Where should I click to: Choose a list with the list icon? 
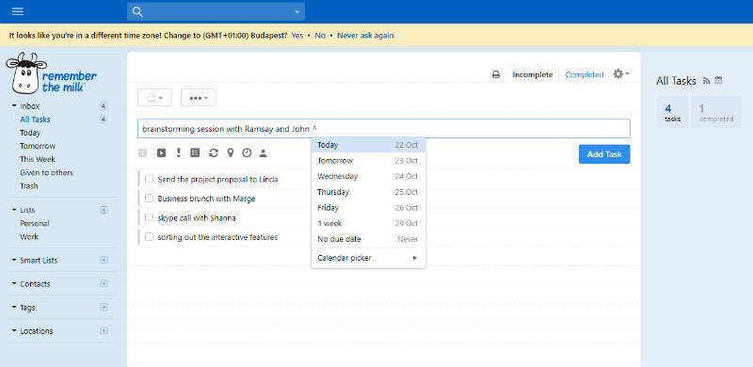pos(195,152)
